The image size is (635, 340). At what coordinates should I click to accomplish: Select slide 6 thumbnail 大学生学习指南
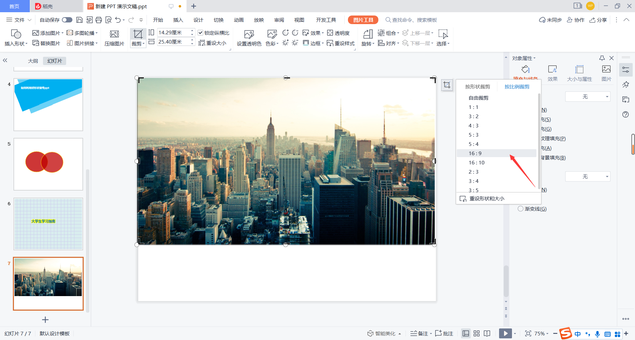pyautogui.click(x=48, y=224)
